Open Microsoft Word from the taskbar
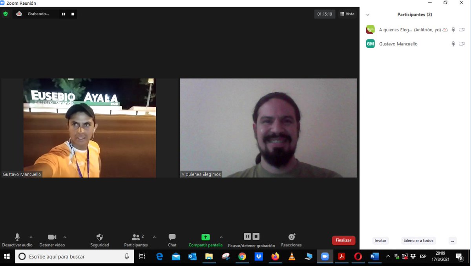 pos(374,256)
